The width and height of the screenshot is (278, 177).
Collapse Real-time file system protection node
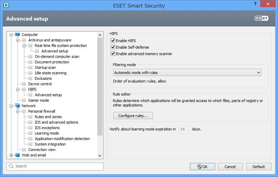click(x=24, y=46)
